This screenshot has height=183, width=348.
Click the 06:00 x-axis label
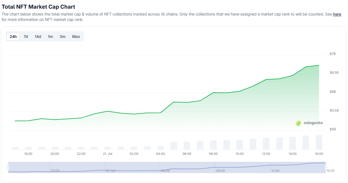(x=187, y=154)
